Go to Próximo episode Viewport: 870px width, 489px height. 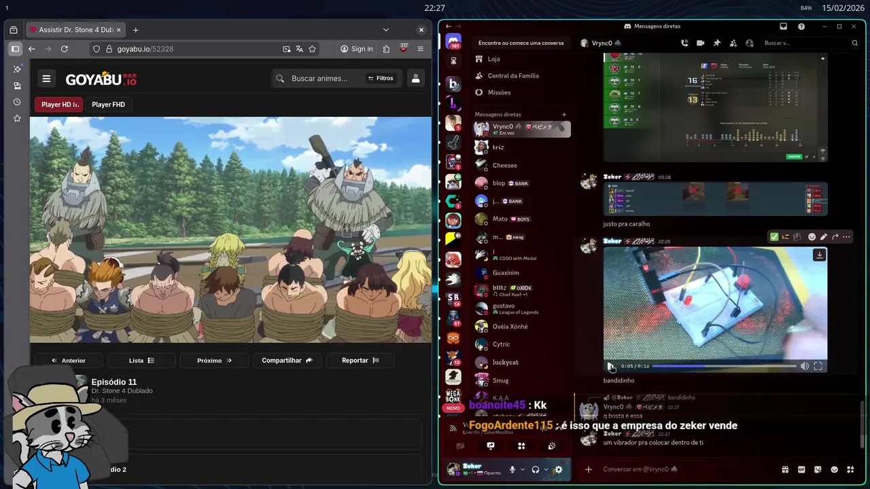(214, 361)
